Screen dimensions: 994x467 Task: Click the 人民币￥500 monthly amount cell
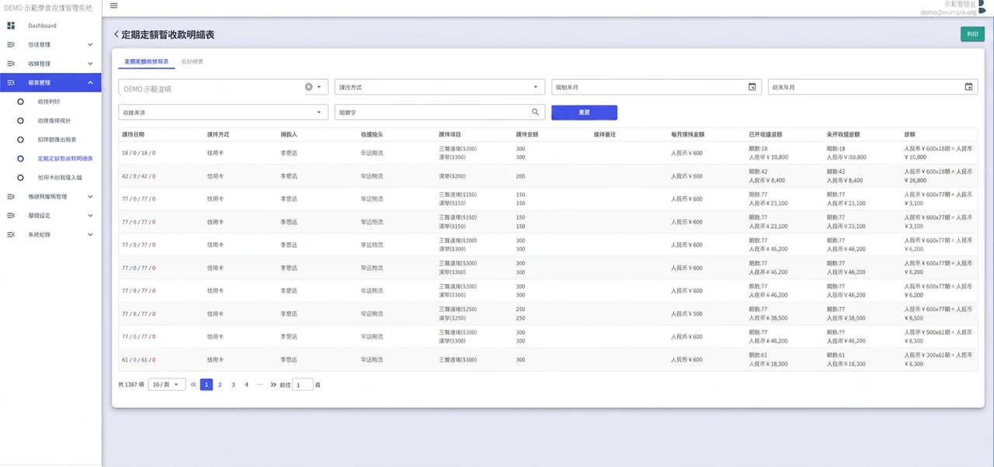[x=686, y=314]
